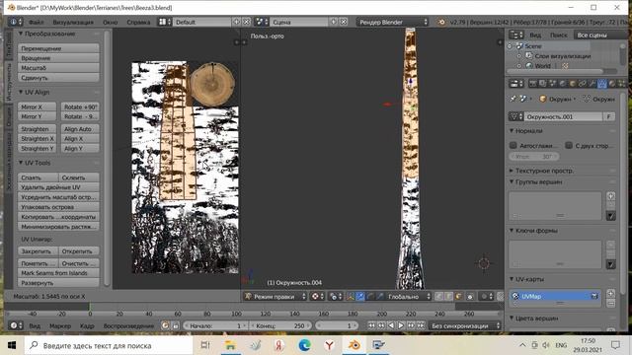
Task: Open the Воспроизведение menu in timeline
Action: tap(128, 325)
